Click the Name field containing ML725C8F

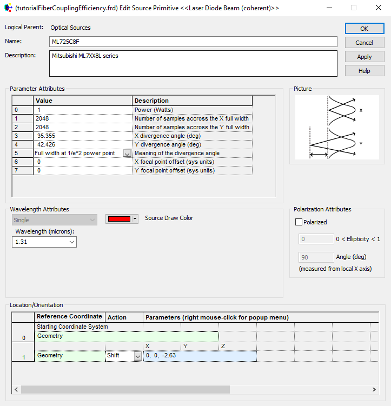(x=193, y=42)
